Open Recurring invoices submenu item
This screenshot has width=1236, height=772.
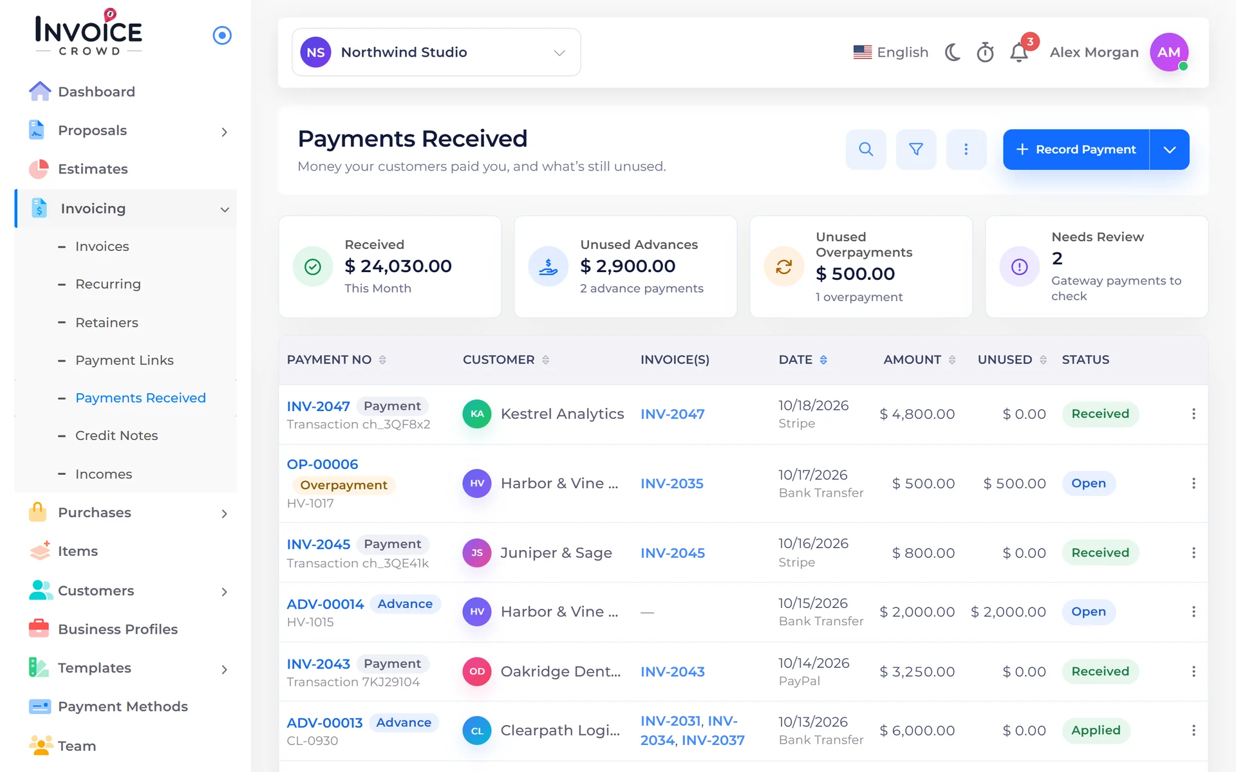(x=108, y=284)
